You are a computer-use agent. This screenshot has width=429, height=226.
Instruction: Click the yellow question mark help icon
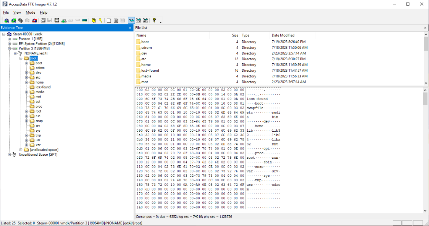pos(154,20)
